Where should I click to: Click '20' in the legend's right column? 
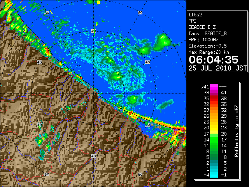pyautogui.click(x=224, y=134)
